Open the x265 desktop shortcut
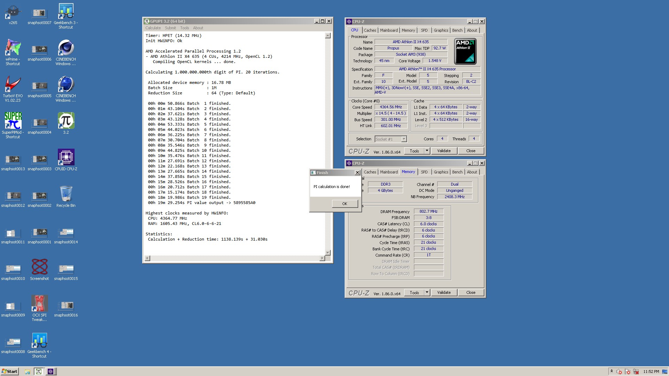Image resolution: width=669 pixels, height=376 pixels. pos(13,14)
